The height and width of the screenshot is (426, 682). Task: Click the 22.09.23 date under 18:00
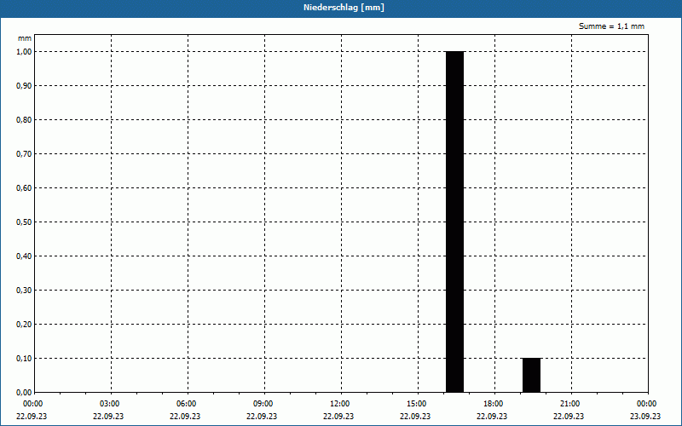point(492,416)
